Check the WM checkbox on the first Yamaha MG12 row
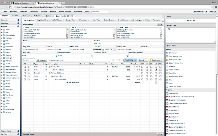Image resolution: width=218 pixels, height=136 pixels. [x=142, y=67]
